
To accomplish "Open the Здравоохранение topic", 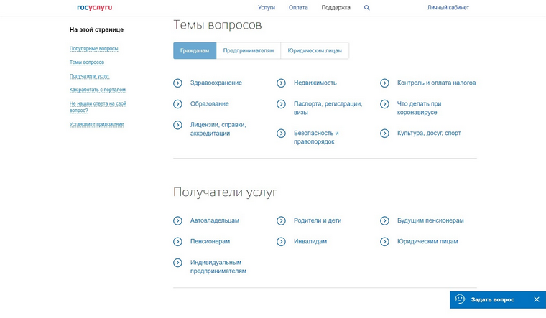I will pos(216,83).
